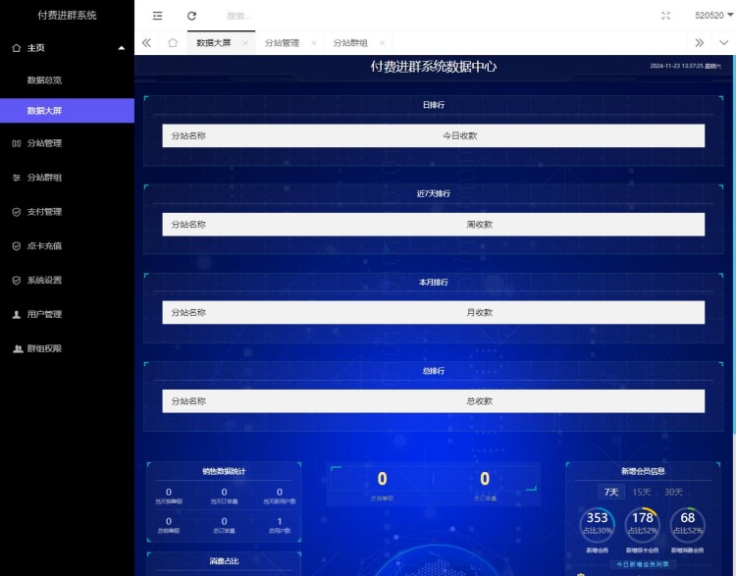Click the 日排行 panel title
The image size is (736, 576).
[x=433, y=105]
